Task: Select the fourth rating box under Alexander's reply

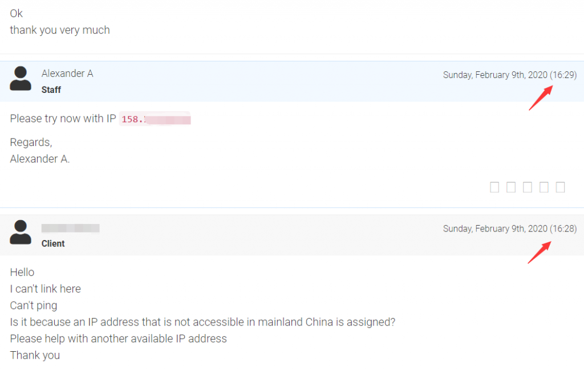Action: (544, 187)
